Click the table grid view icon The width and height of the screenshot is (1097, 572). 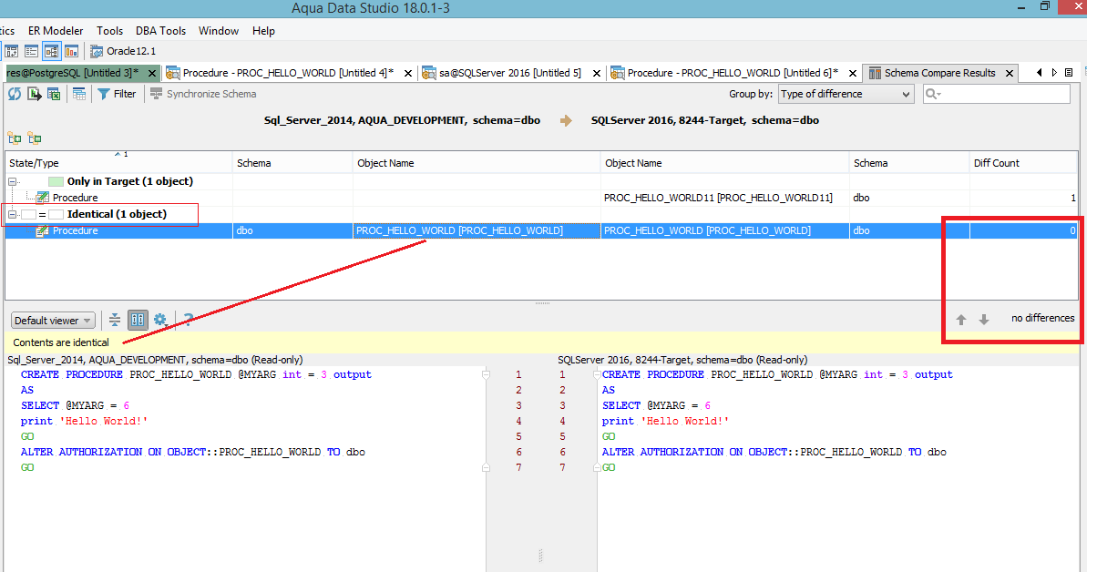pos(79,94)
